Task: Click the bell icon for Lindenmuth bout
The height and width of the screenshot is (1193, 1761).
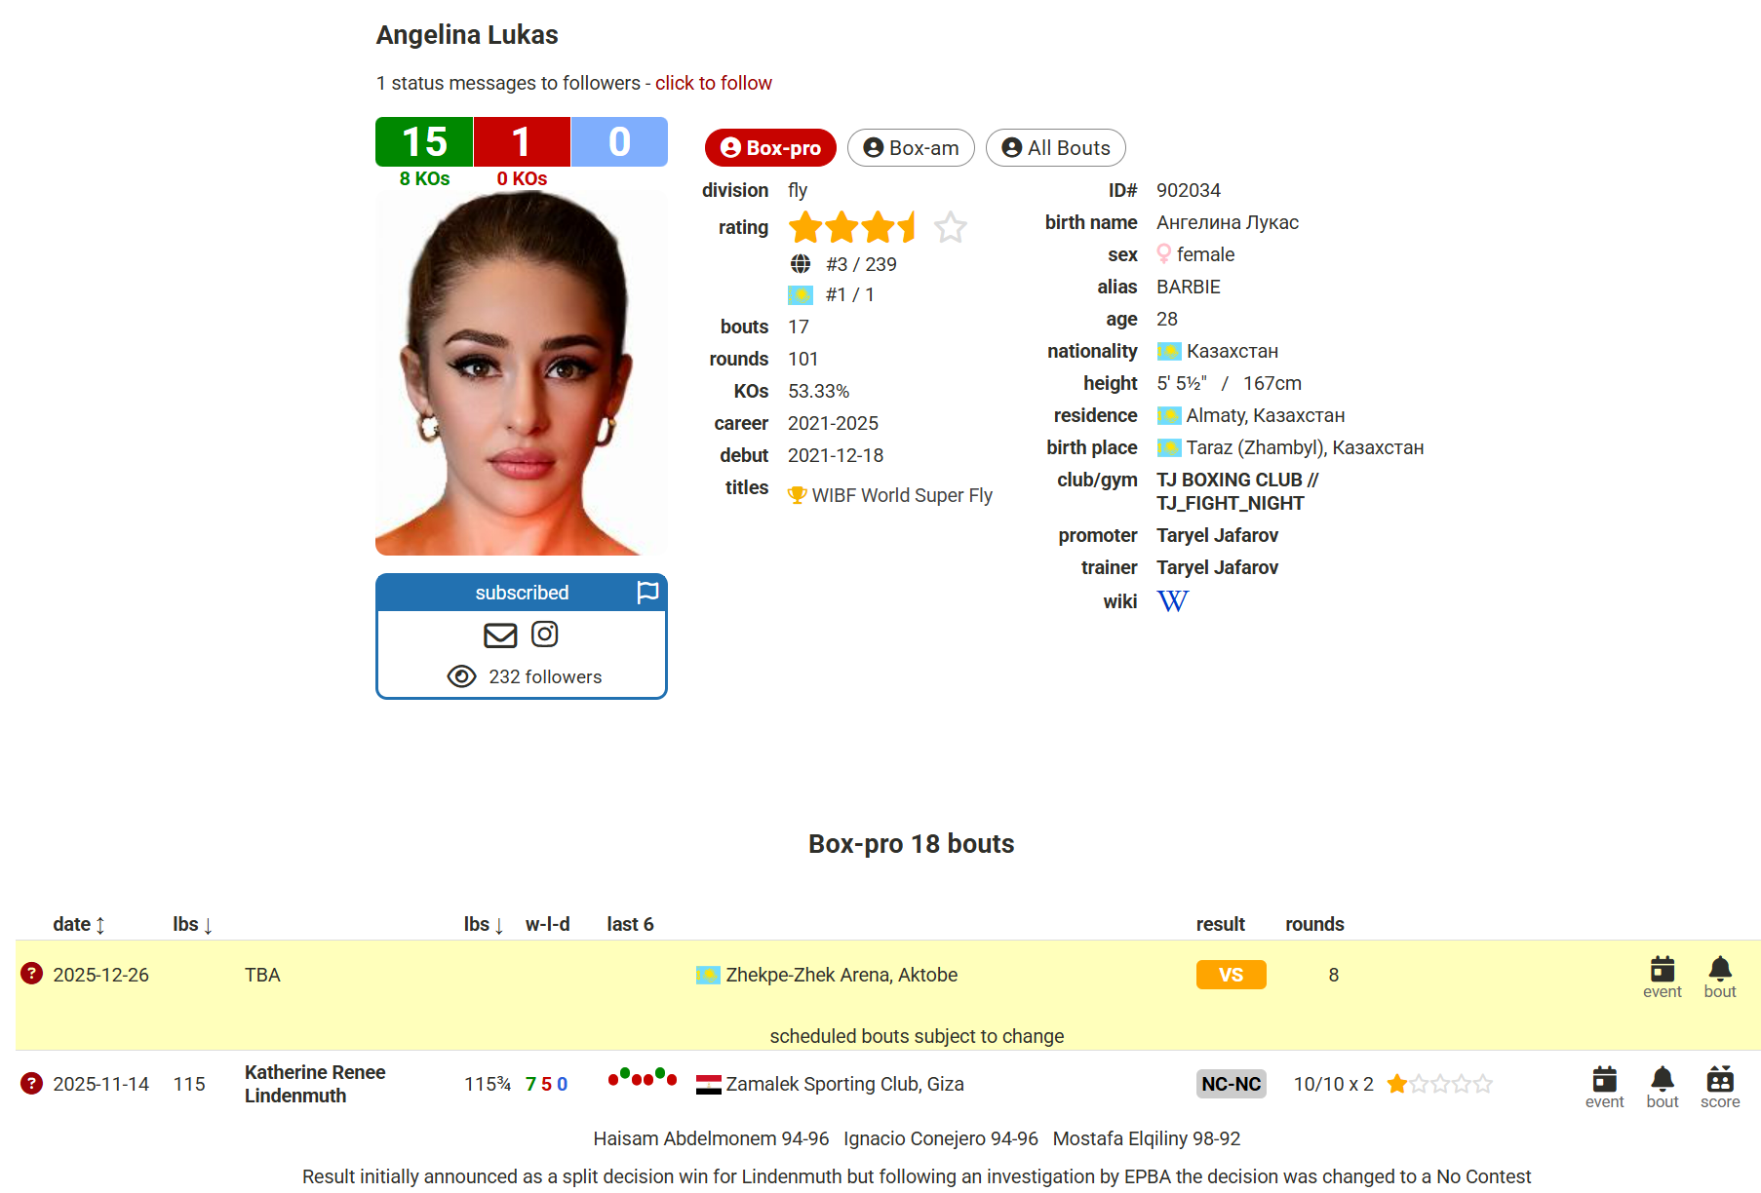Action: point(1662,1080)
